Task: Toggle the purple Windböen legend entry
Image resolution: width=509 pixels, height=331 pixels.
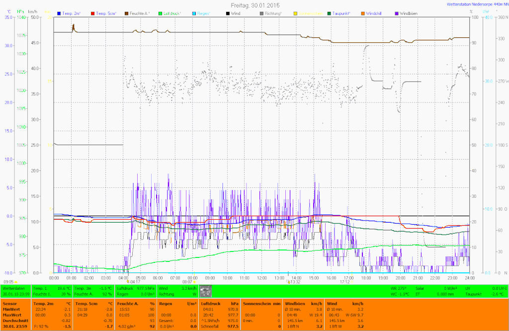Action: 397,13
